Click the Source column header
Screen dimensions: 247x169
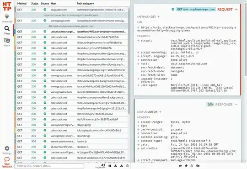point(45,4)
